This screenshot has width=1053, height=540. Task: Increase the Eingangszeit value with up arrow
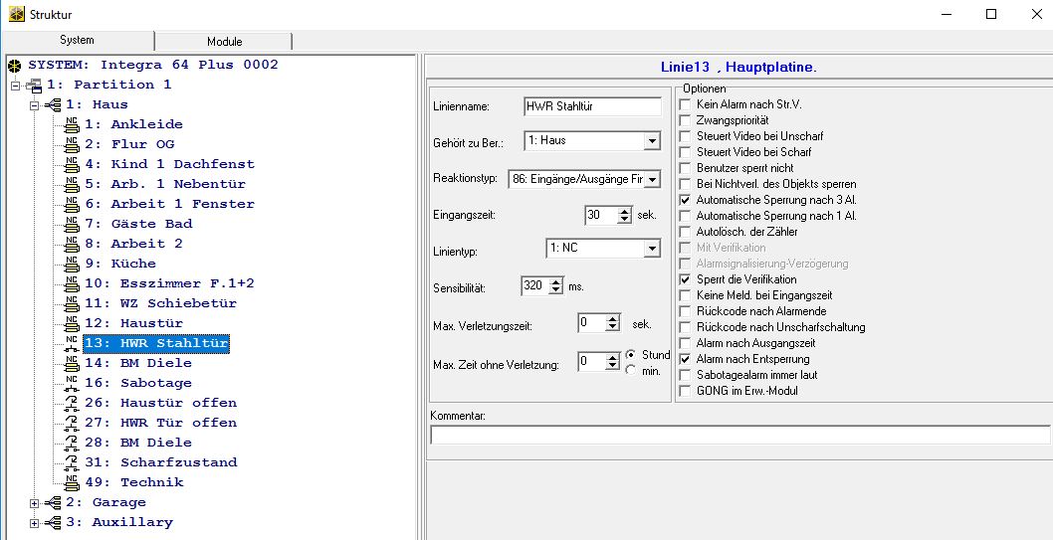(x=624, y=210)
